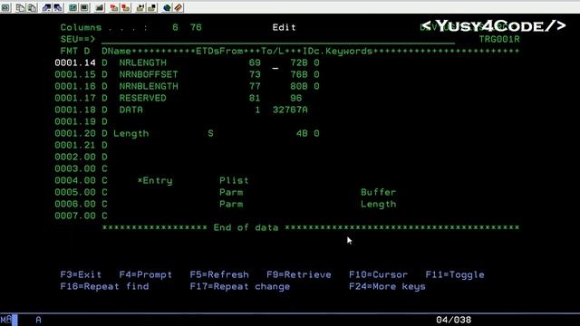Screen dimensions: 580x326
Task: Click the Play macro toolbar icon
Action: point(140,7)
